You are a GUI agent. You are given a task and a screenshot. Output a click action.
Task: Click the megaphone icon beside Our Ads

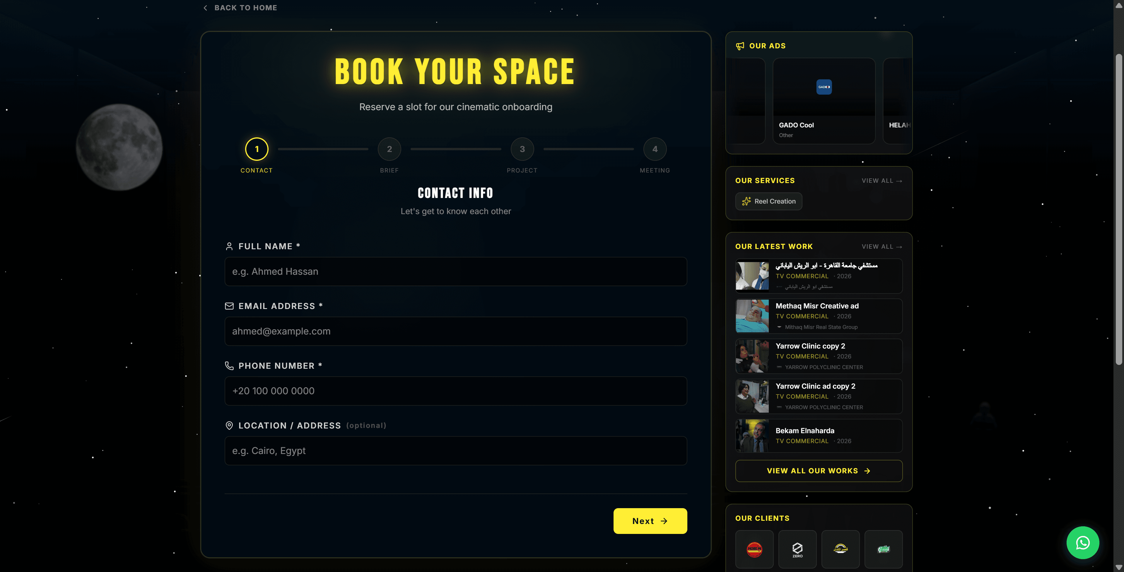[740, 46]
